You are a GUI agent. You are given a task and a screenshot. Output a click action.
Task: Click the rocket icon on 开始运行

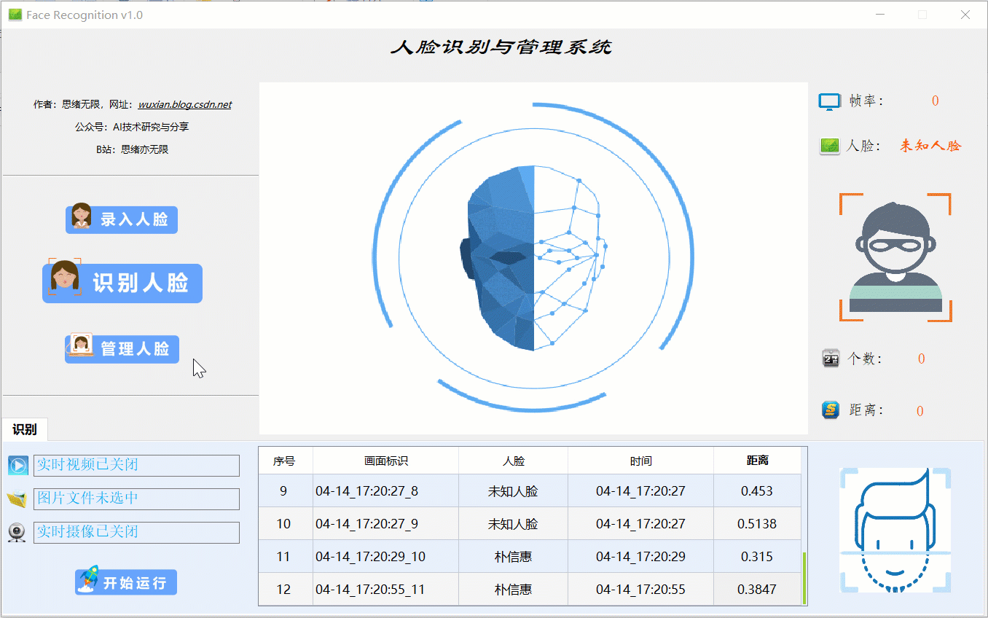(x=89, y=580)
